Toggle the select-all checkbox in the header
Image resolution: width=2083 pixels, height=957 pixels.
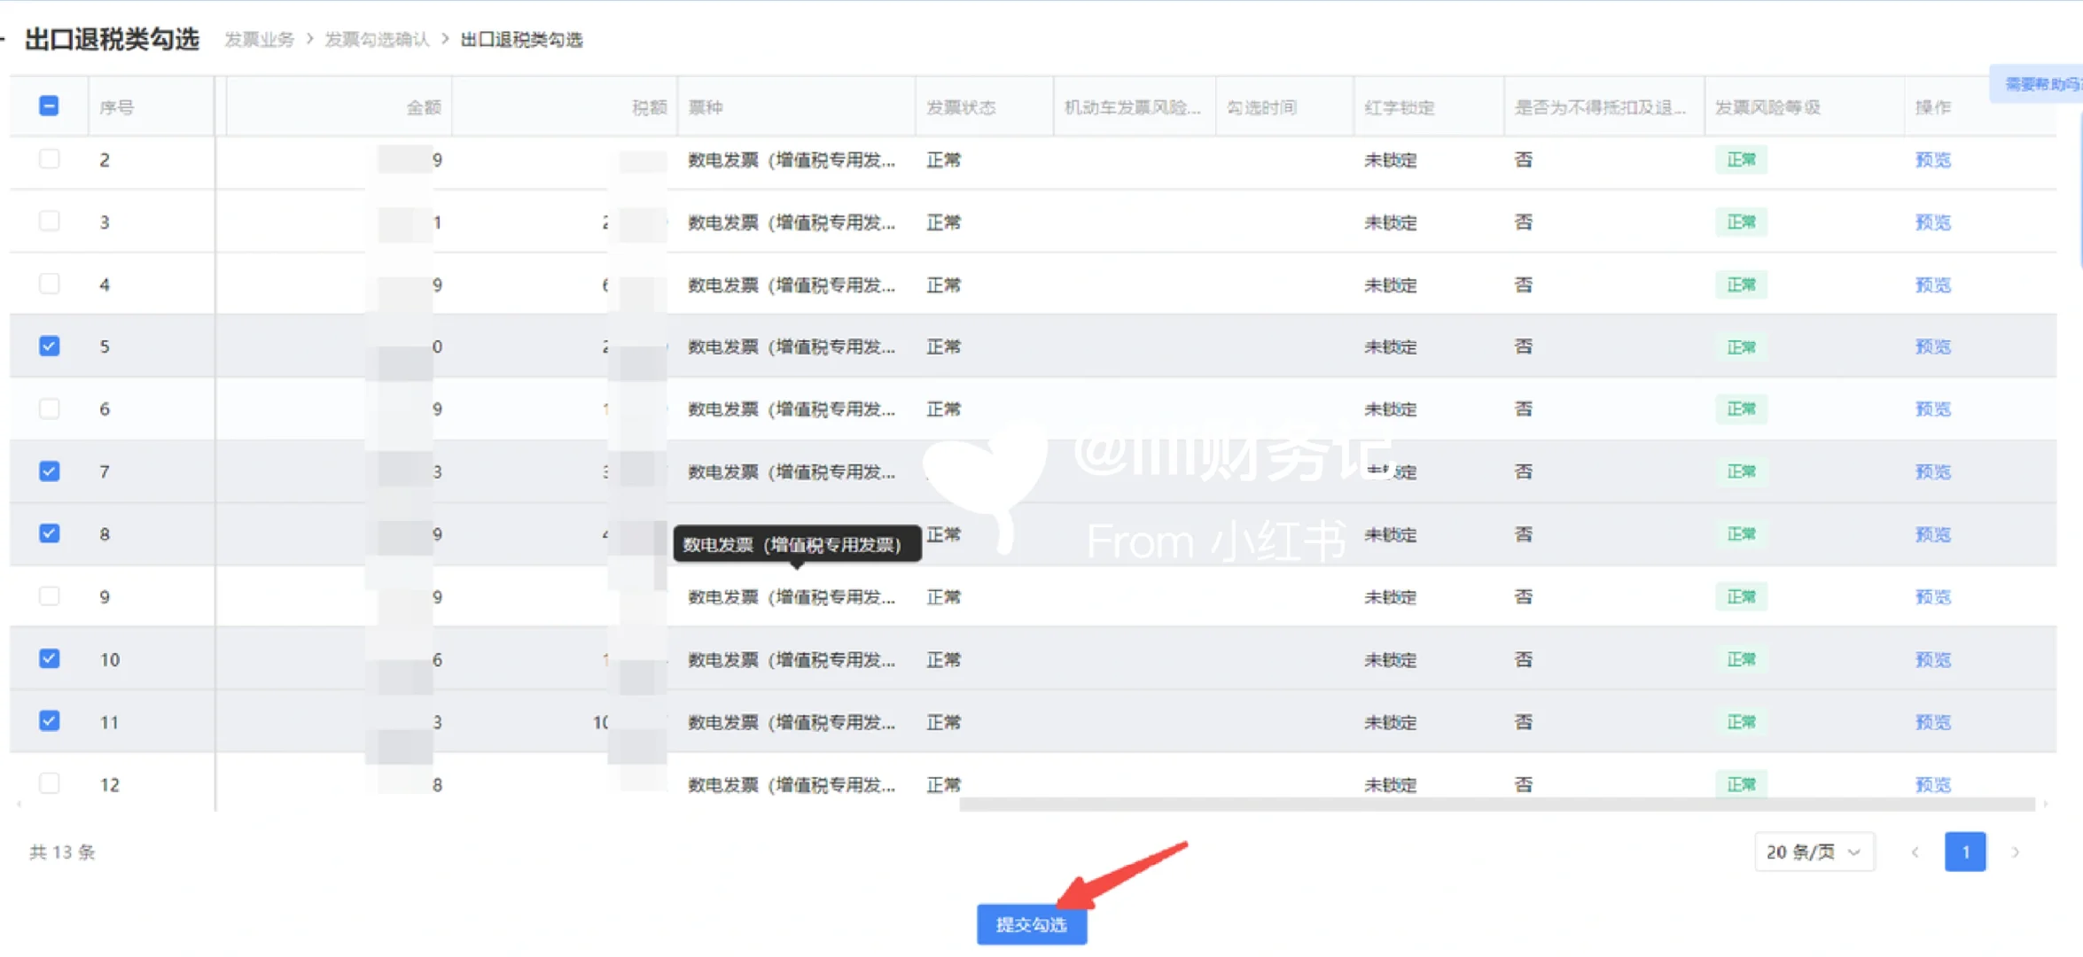49,105
